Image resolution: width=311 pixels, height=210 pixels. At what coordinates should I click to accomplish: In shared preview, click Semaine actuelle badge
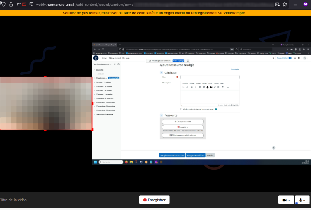coord(114,78)
